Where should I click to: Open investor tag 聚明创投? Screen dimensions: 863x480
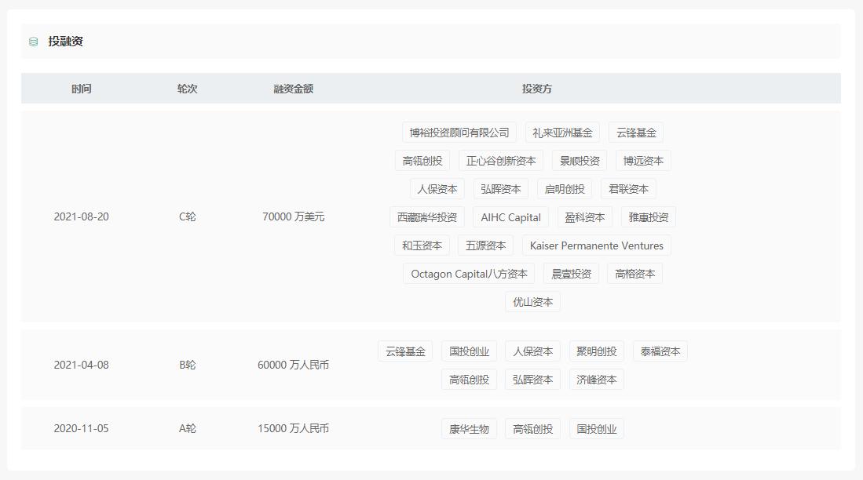pyautogui.click(x=597, y=351)
